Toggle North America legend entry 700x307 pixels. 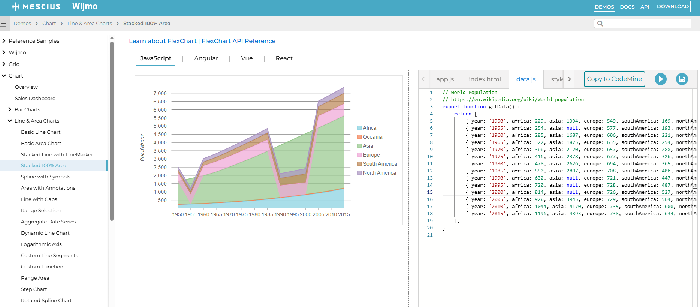pos(379,173)
